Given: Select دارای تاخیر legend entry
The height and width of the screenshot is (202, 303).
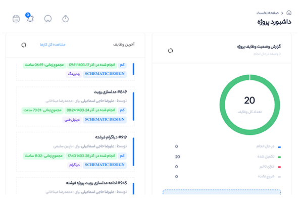Looking at the screenshot, I should click(x=267, y=167).
